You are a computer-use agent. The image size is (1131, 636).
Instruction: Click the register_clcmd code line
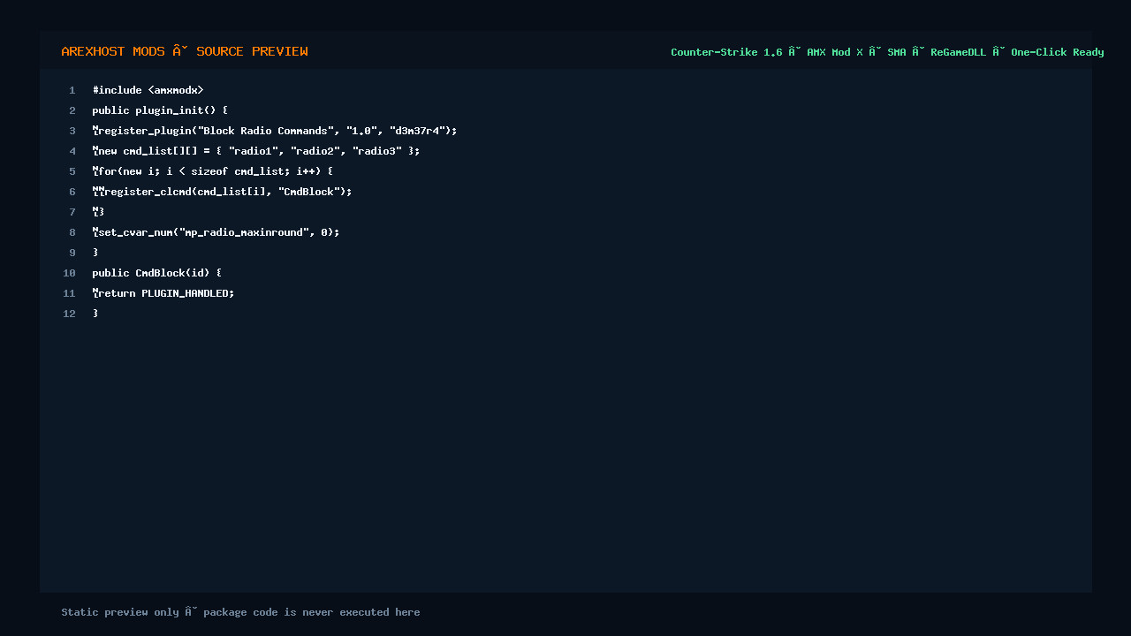[222, 192]
